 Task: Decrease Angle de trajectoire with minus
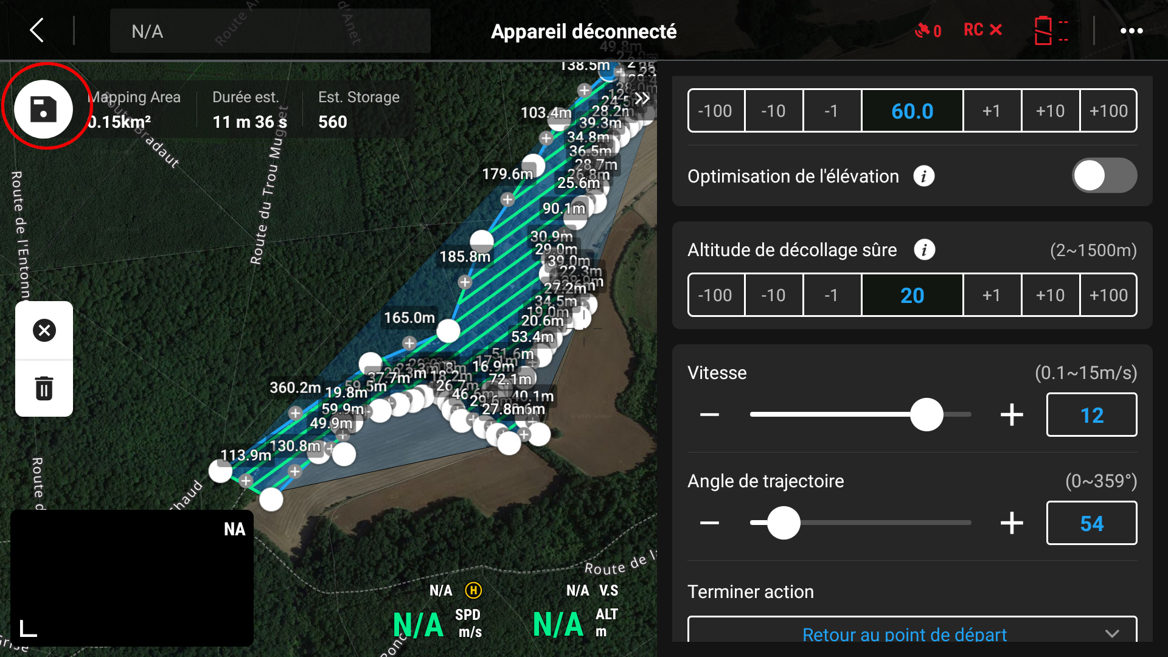(x=709, y=523)
